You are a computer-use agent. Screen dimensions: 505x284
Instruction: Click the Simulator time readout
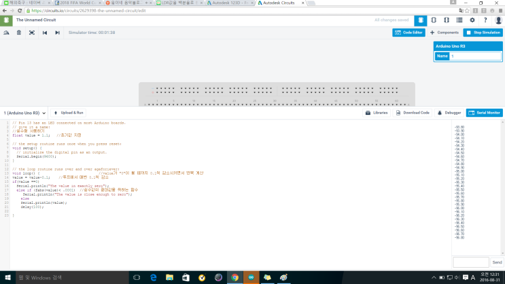point(92,33)
